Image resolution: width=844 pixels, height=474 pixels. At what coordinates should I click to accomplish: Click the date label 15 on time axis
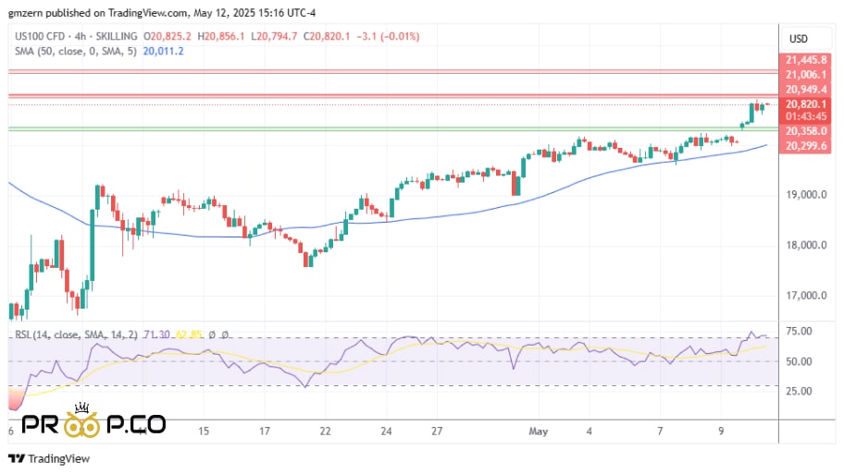click(203, 431)
